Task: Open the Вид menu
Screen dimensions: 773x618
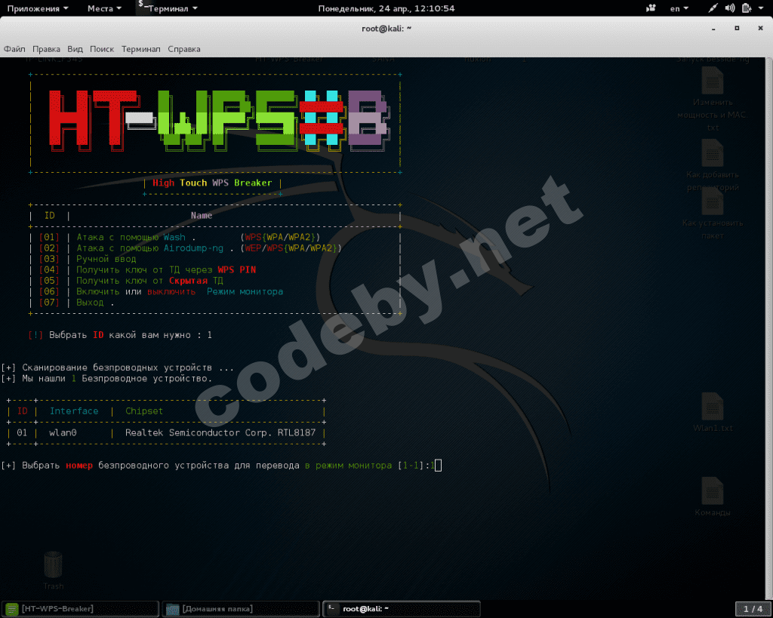Action: pos(75,49)
